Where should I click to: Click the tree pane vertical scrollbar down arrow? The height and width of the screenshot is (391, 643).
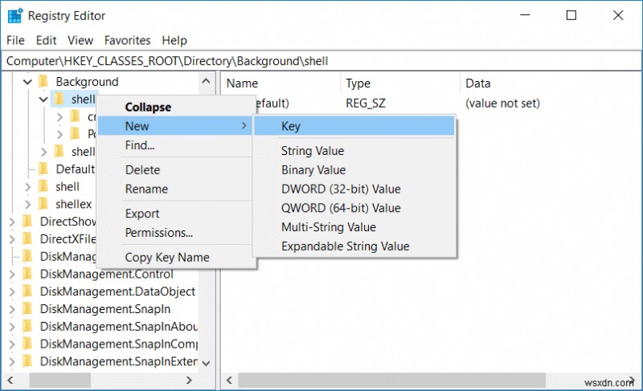click(207, 364)
